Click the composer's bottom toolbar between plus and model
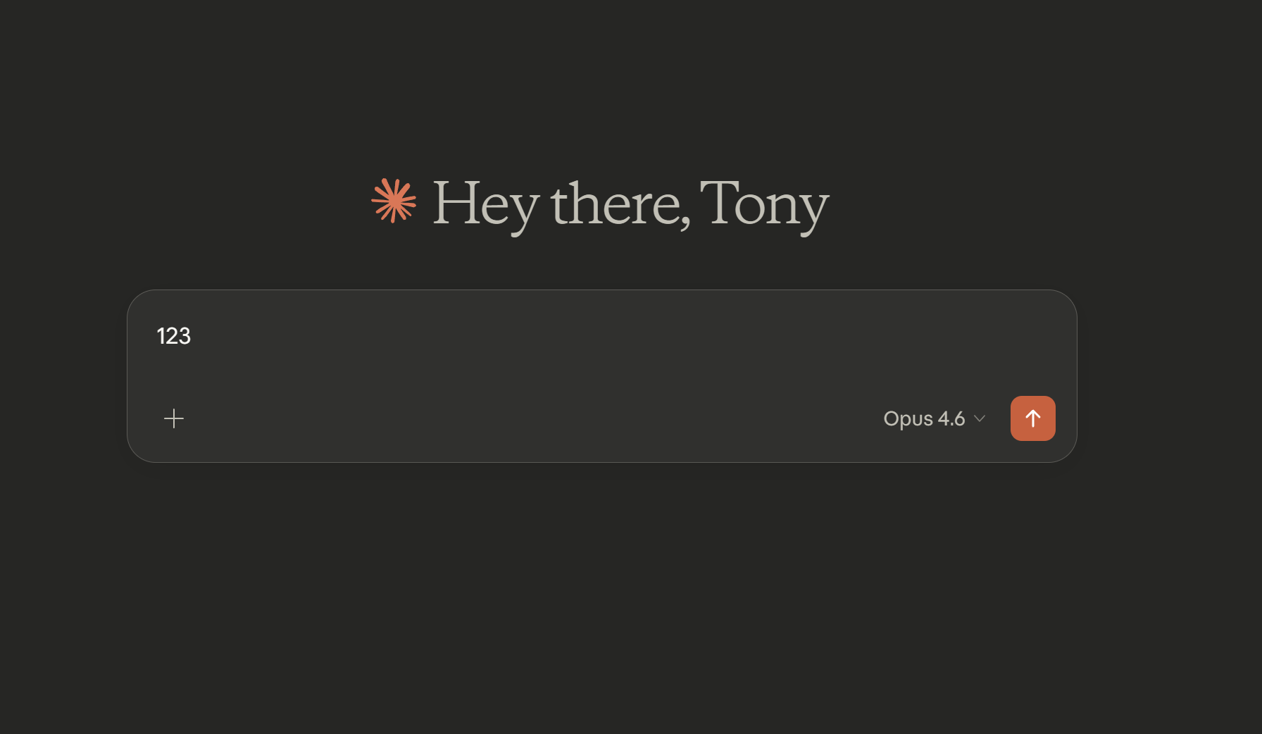Image resolution: width=1262 pixels, height=734 pixels. pos(528,418)
